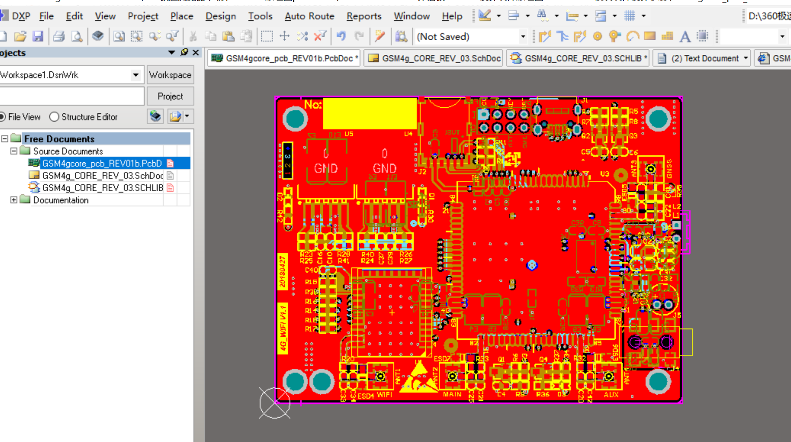Select GSM4gcore_pcb_REV01b.PcbDoc in project tree
The width and height of the screenshot is (791, 442).
102,163
